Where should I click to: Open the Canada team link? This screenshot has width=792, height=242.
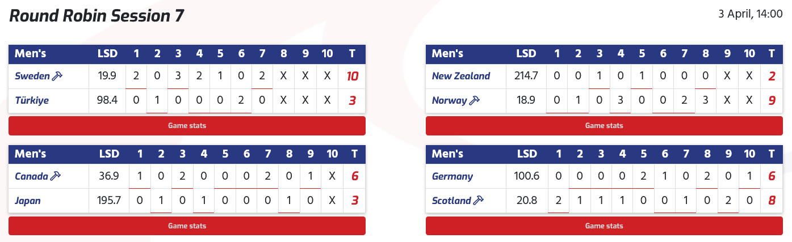pos(31,176)
